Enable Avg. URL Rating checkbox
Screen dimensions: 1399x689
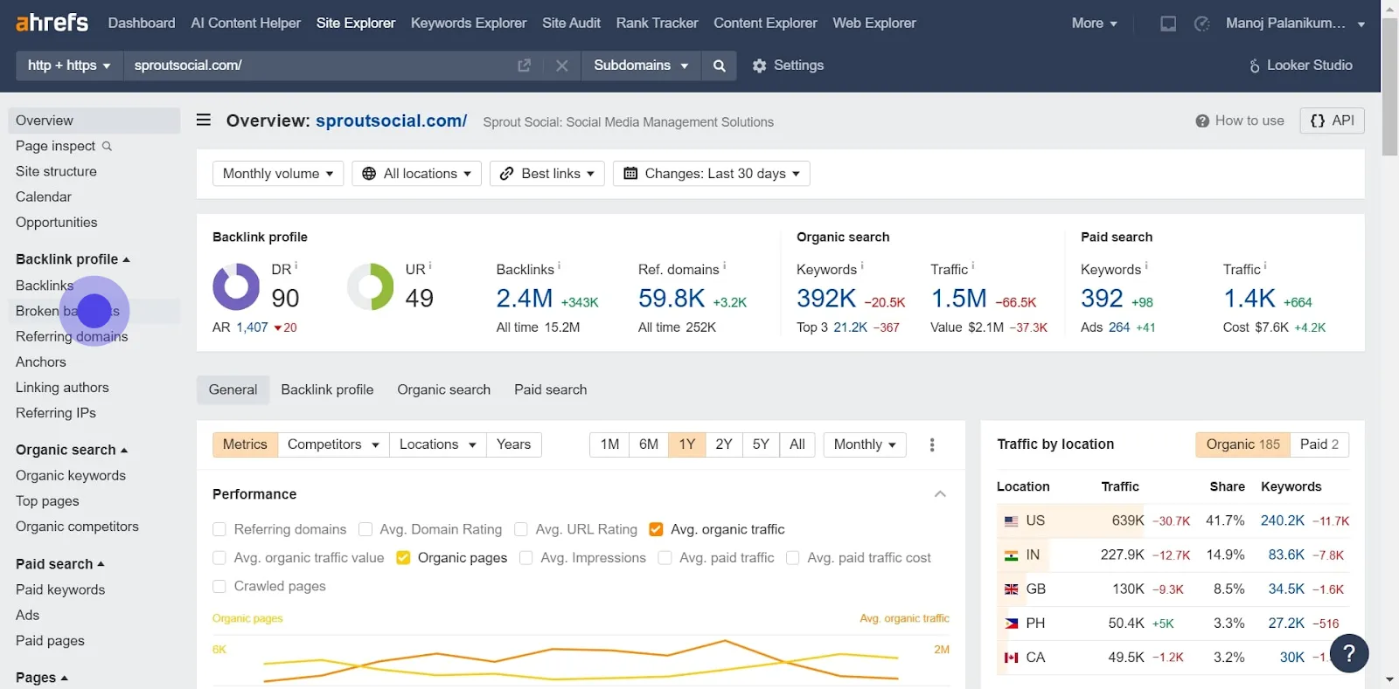[521, 529]
